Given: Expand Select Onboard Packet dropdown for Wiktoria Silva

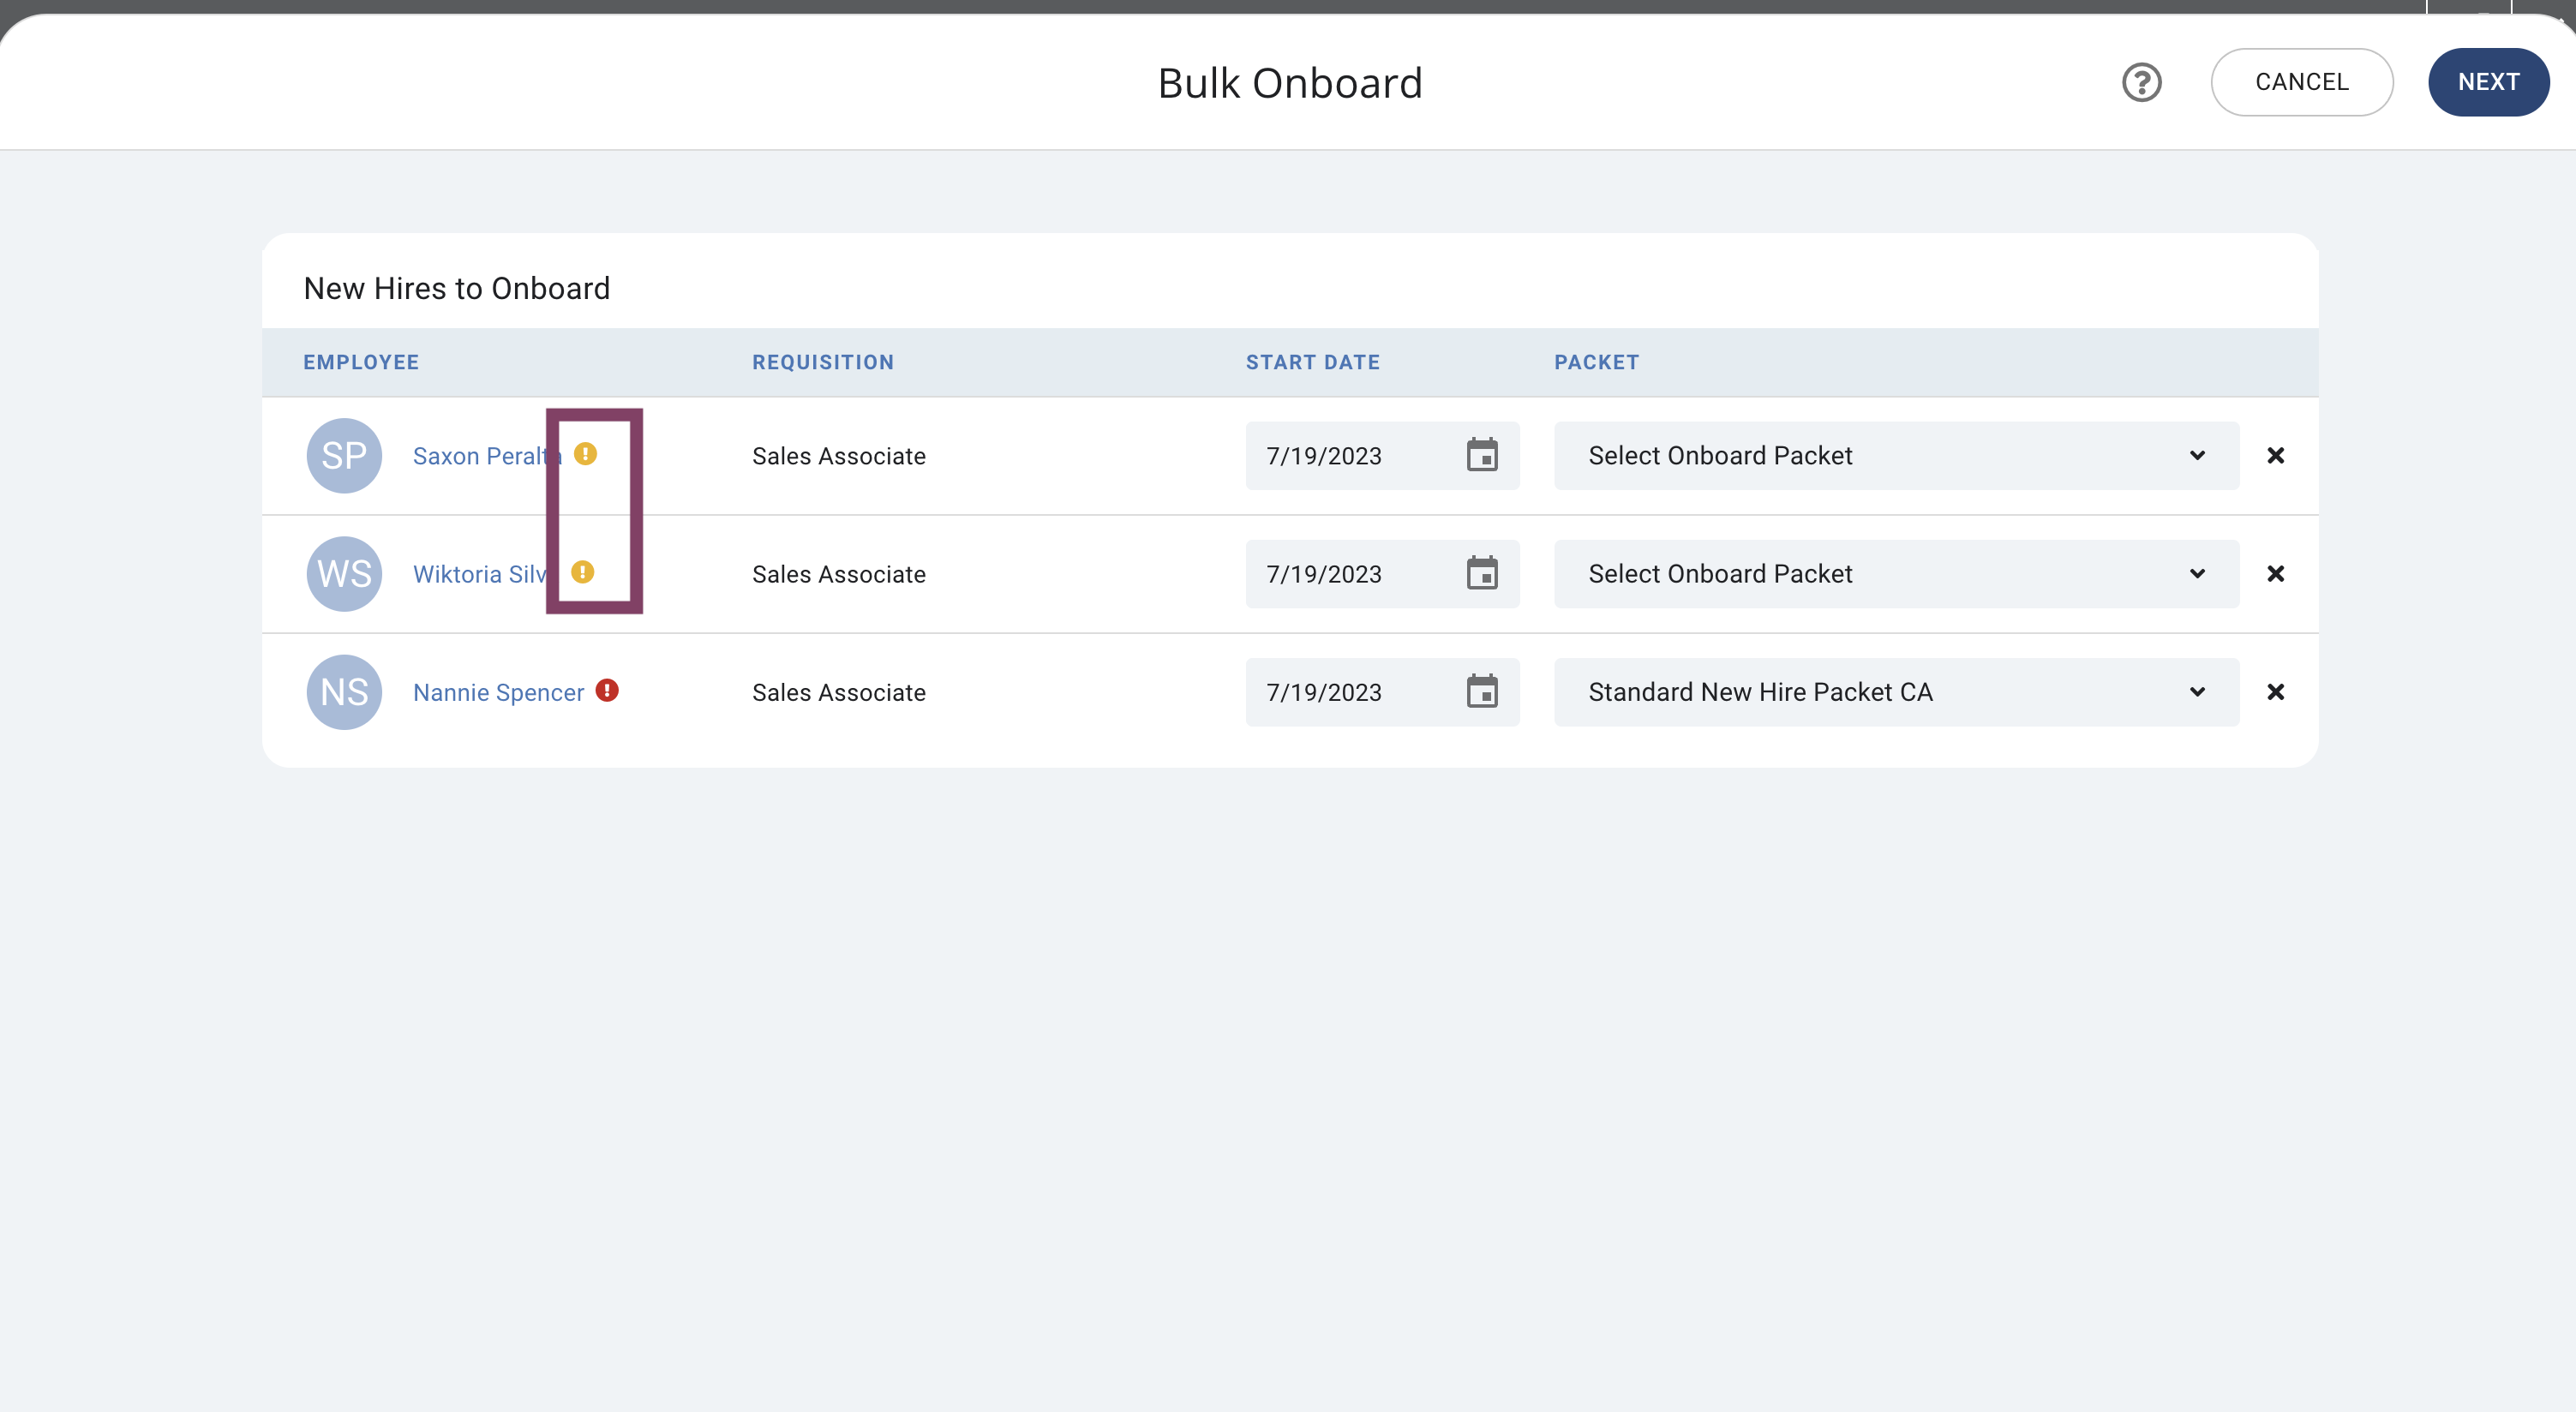Looking at the screenshot, I should click(x=1896, y=574).
